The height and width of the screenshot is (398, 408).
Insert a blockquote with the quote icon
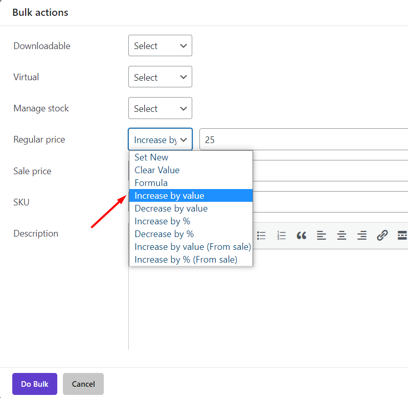pos(301,236)
